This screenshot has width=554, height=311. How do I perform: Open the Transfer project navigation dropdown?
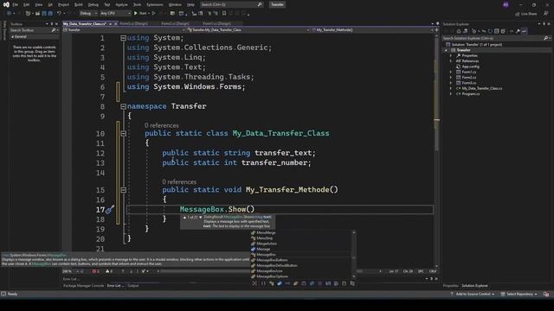click(x=125, y=30)
